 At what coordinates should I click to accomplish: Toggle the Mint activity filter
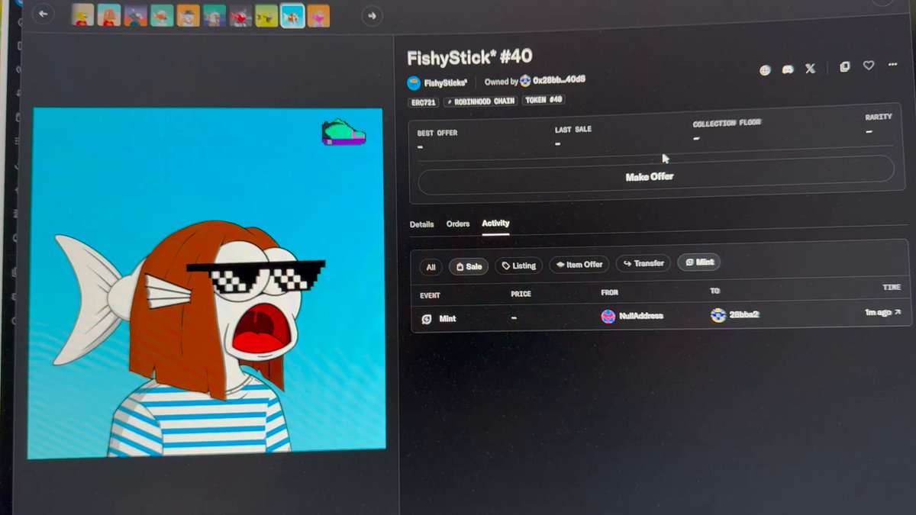point(699,262)
